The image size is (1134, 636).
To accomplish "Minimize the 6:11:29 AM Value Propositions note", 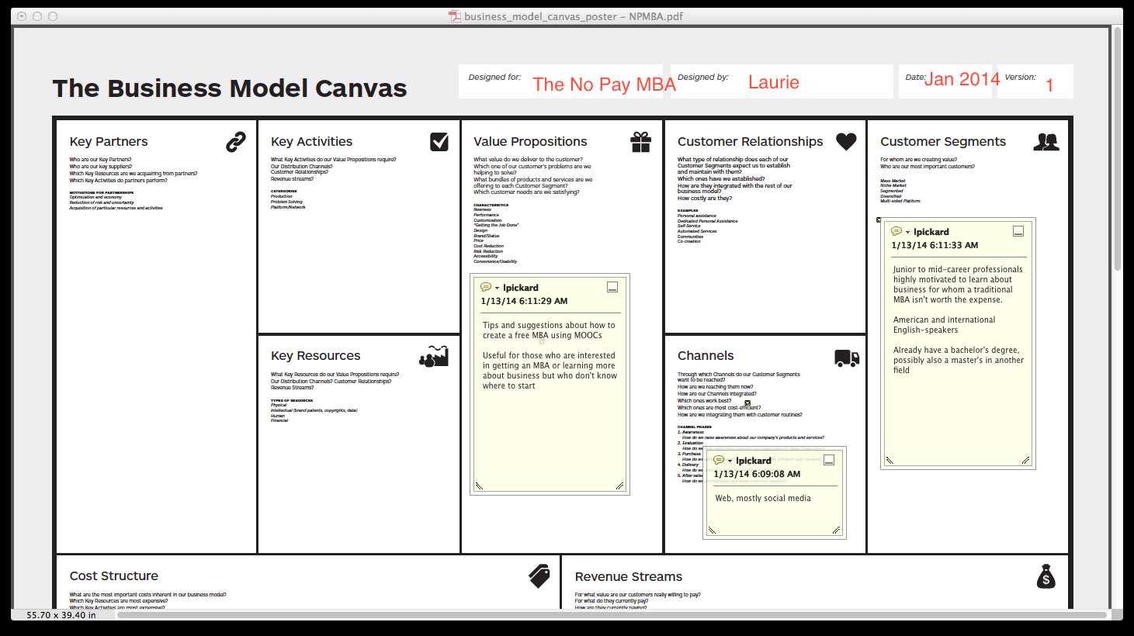I will tap(612, 287).
